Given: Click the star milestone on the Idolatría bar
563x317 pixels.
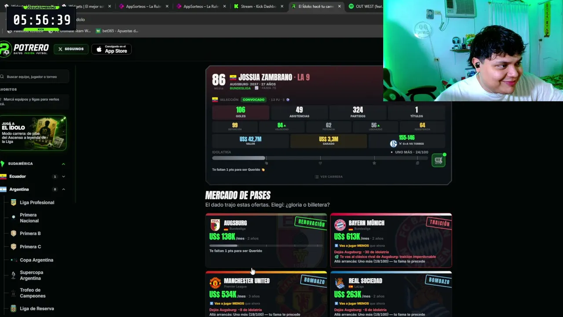Looking at the screenshot, I should 374,163.
